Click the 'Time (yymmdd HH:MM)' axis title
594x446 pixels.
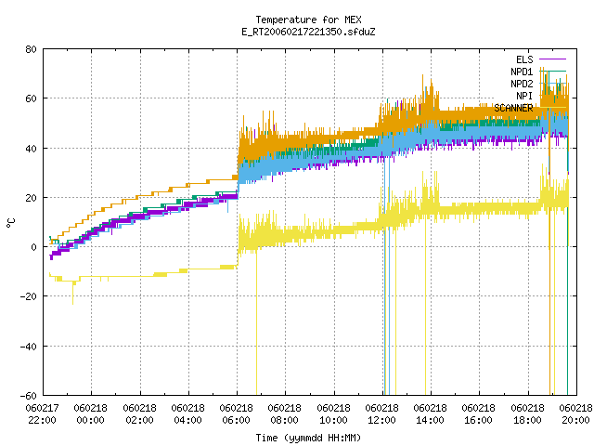(308, 438)
